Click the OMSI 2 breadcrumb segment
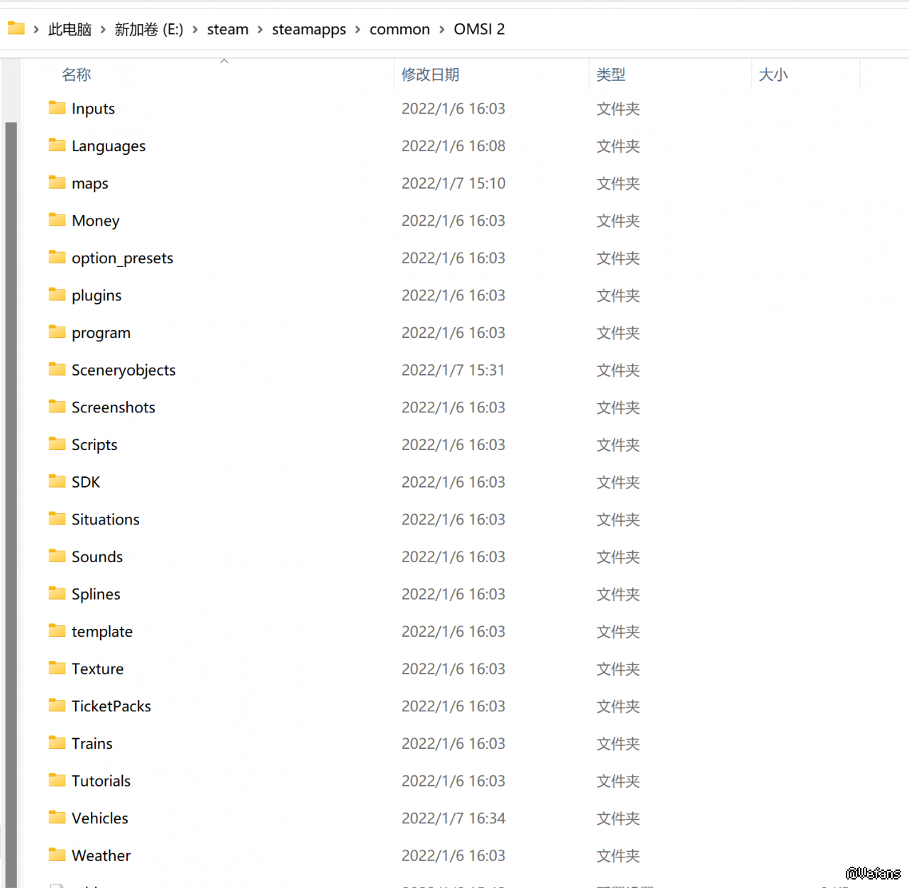 point(479,29)
